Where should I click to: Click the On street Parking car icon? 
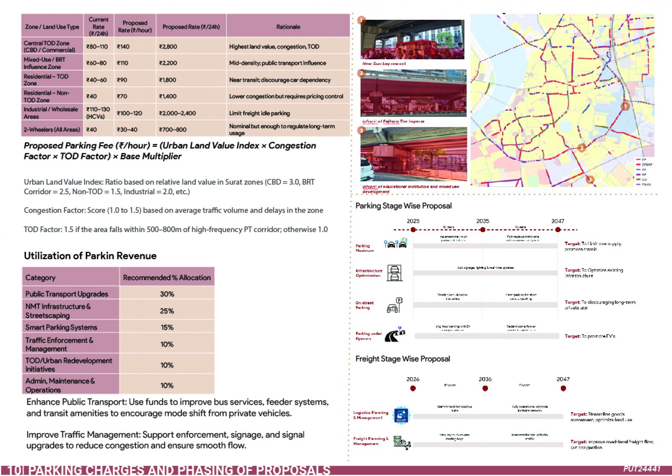point(394,305)
